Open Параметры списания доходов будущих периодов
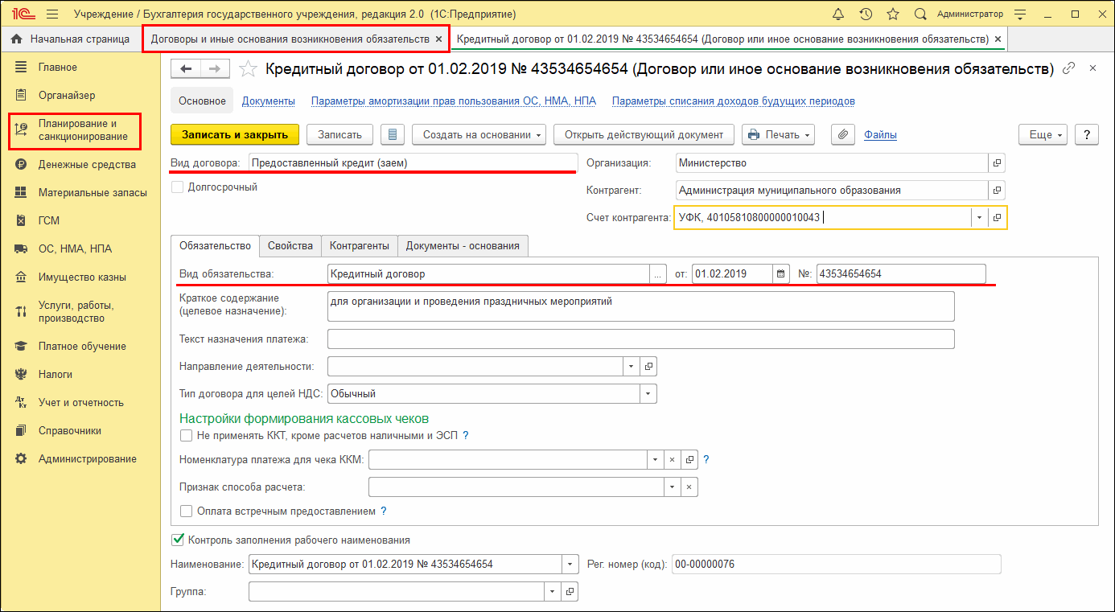 point(733,101)
